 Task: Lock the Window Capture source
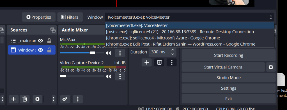coord(49,50)
